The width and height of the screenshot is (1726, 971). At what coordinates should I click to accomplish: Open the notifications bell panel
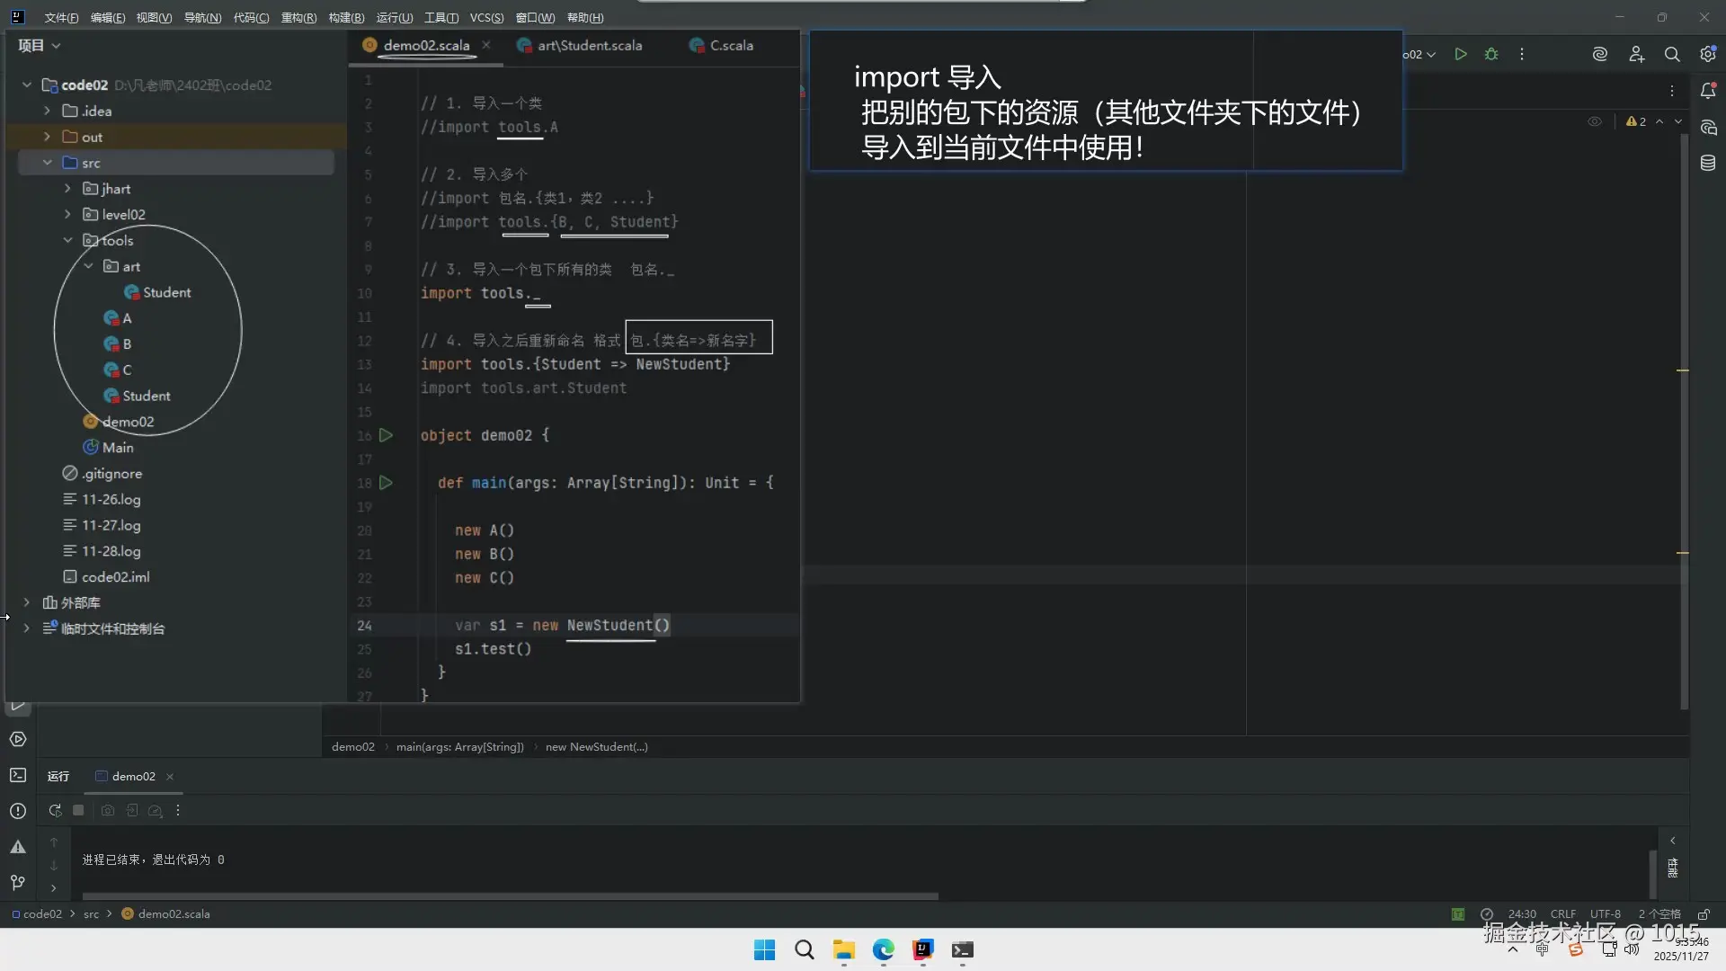click(1708, 91)
